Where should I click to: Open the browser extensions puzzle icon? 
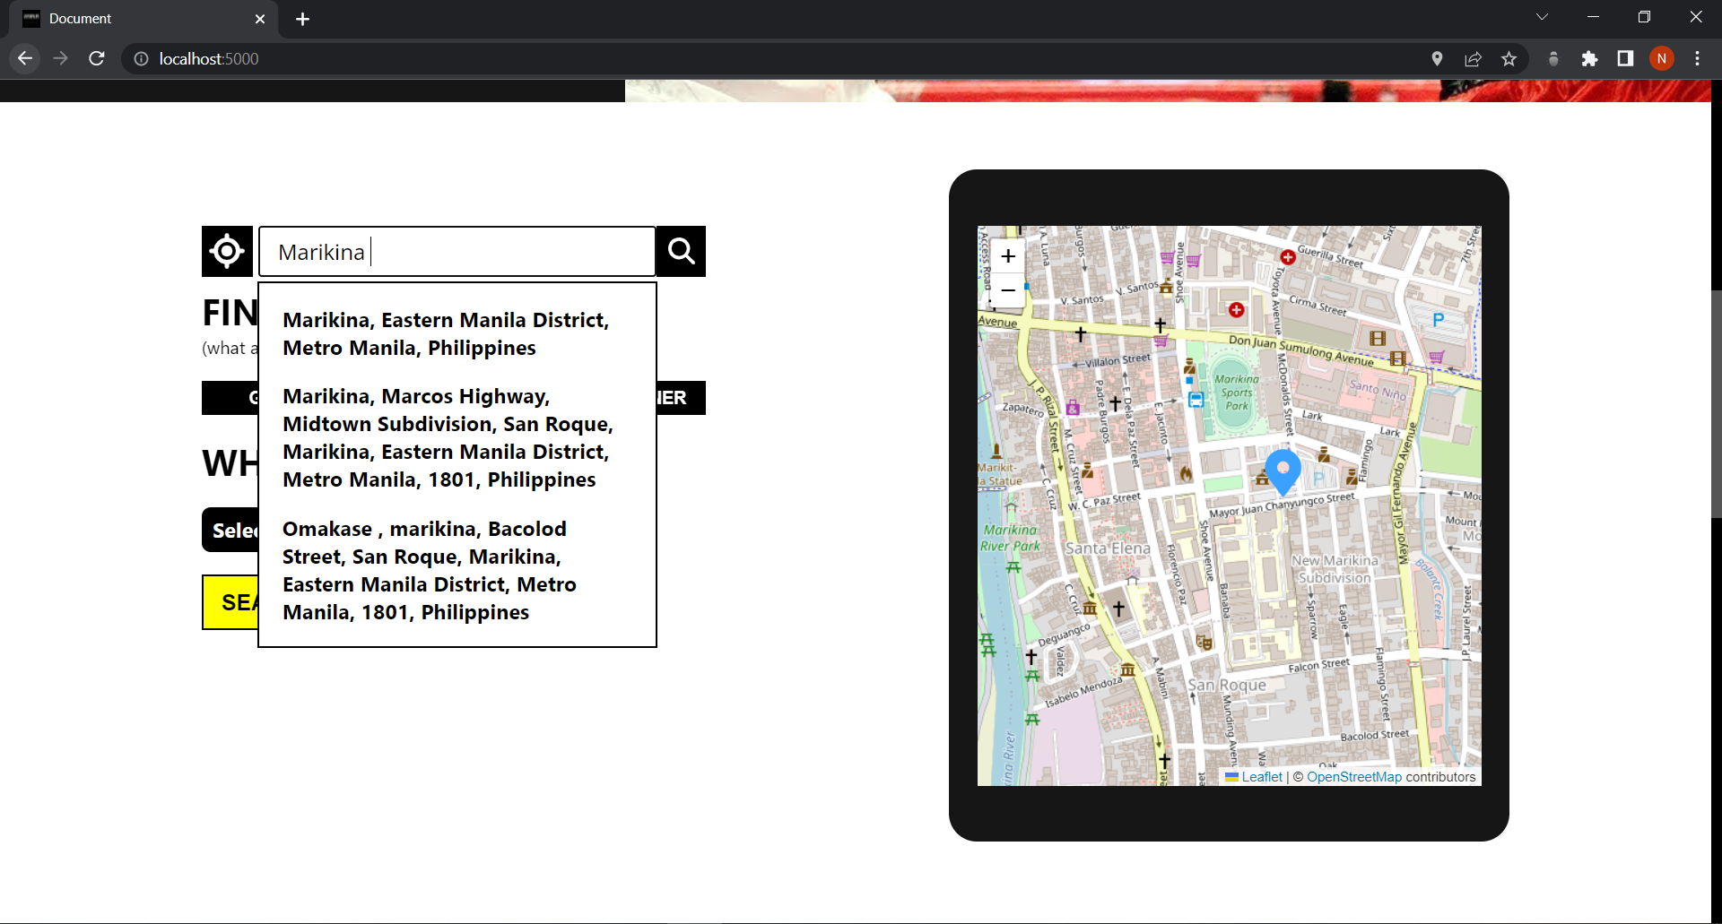click(x=1590, y=58)
